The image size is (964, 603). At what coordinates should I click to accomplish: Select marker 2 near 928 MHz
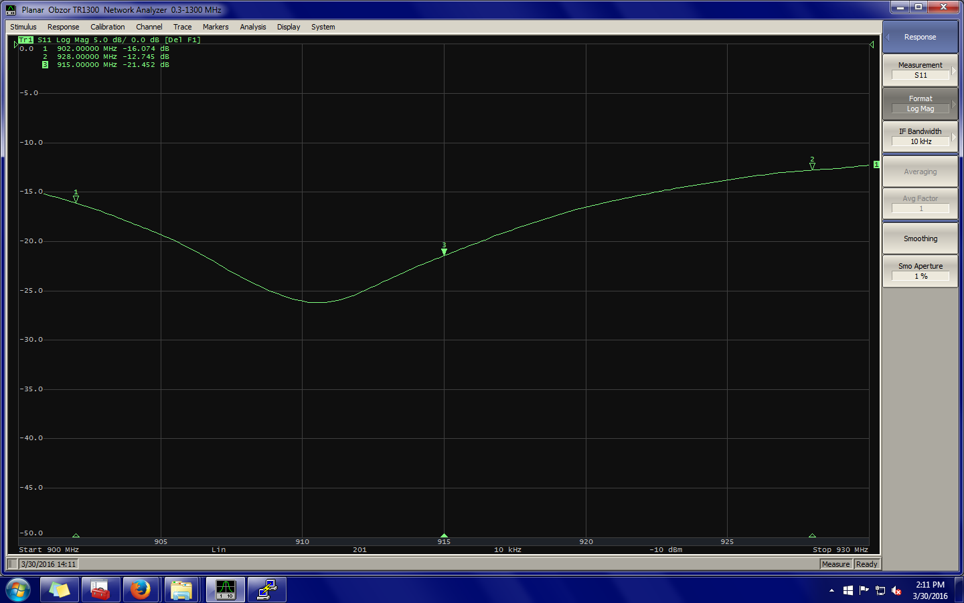pos(812,165)
